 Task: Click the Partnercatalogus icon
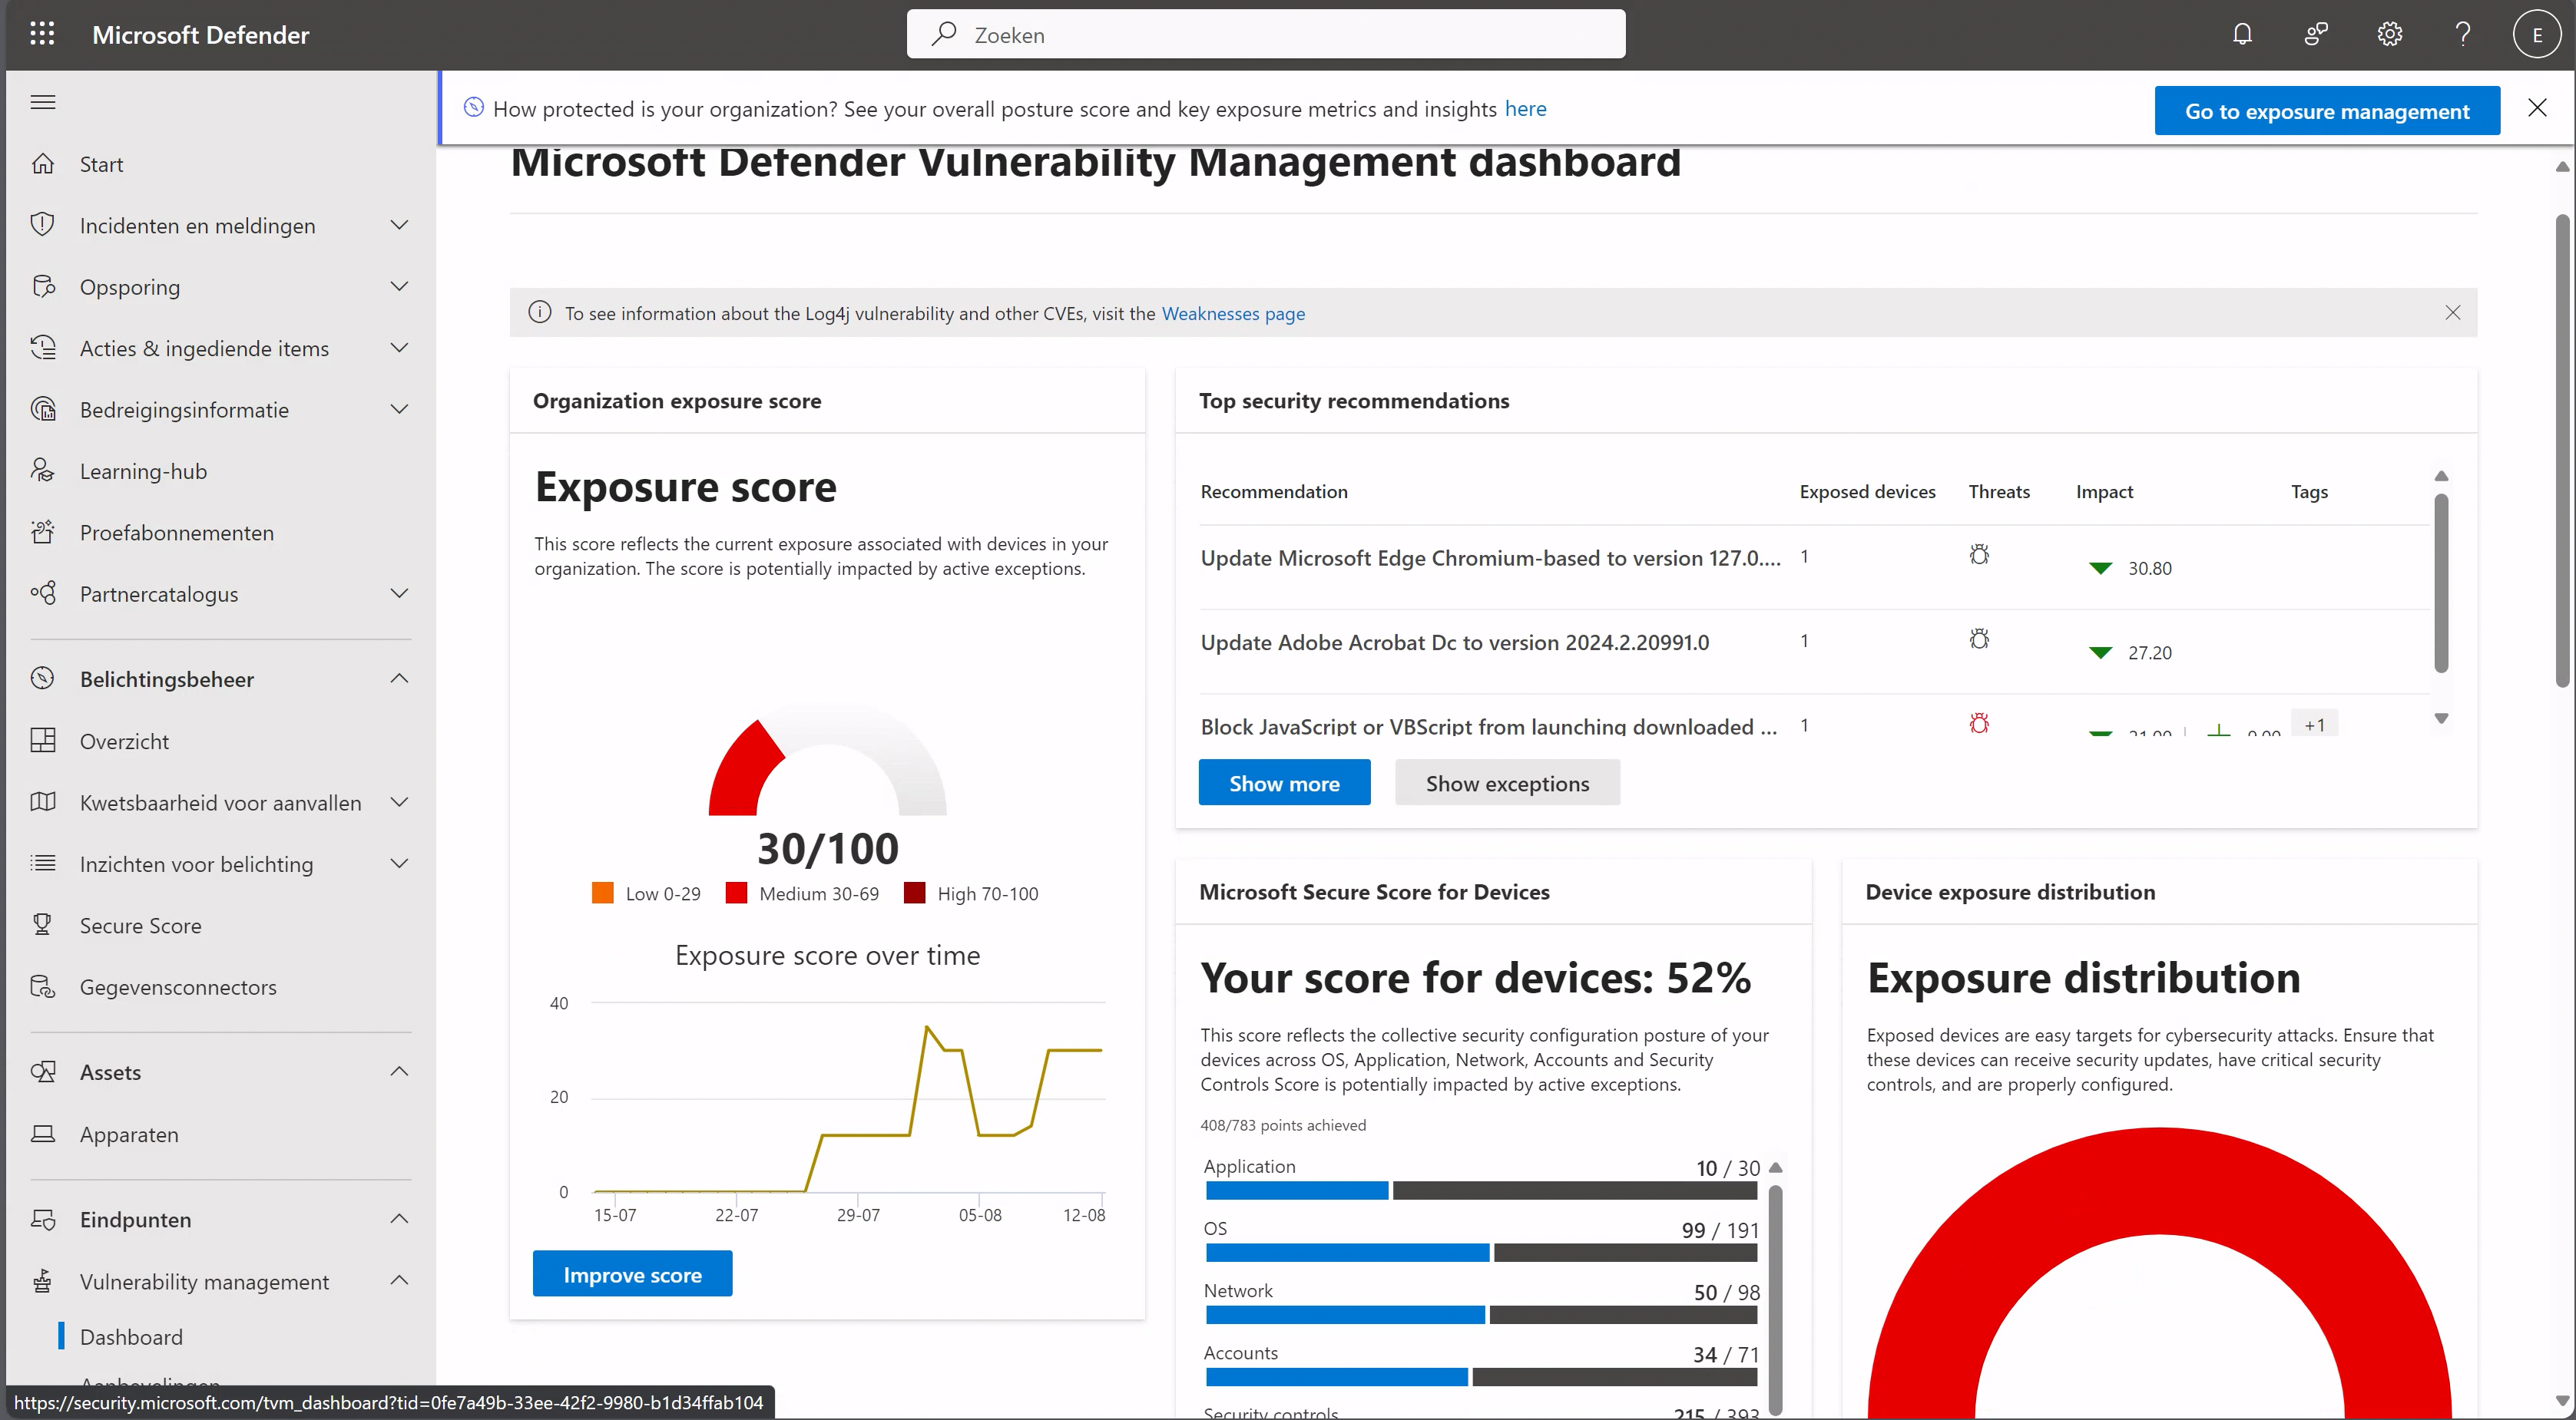point(43,593)
